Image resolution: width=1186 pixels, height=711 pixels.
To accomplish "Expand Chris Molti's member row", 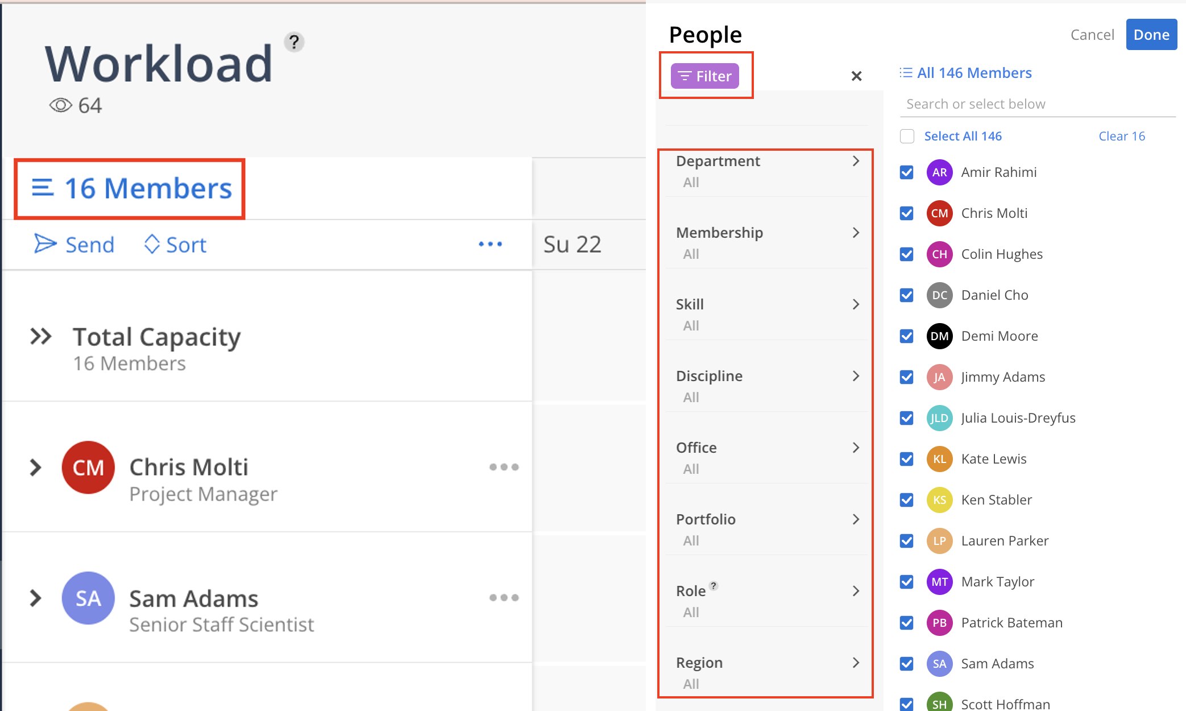I will point(36,468).
